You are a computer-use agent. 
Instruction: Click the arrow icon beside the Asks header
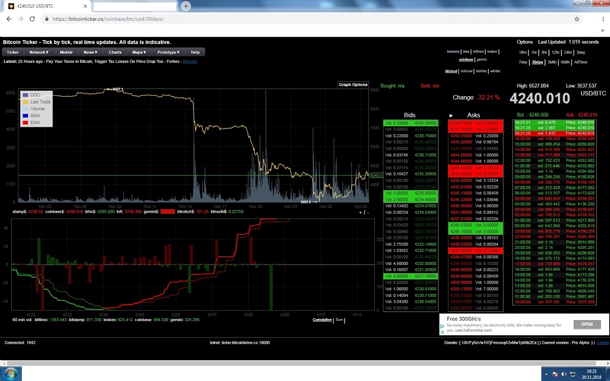[x=451, y=116]
